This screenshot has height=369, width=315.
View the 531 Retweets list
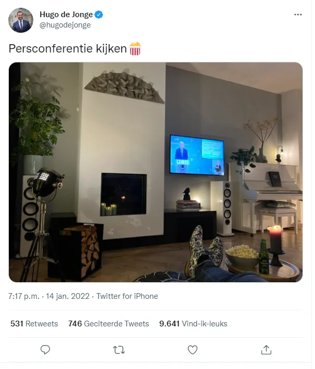pos(34,324)
